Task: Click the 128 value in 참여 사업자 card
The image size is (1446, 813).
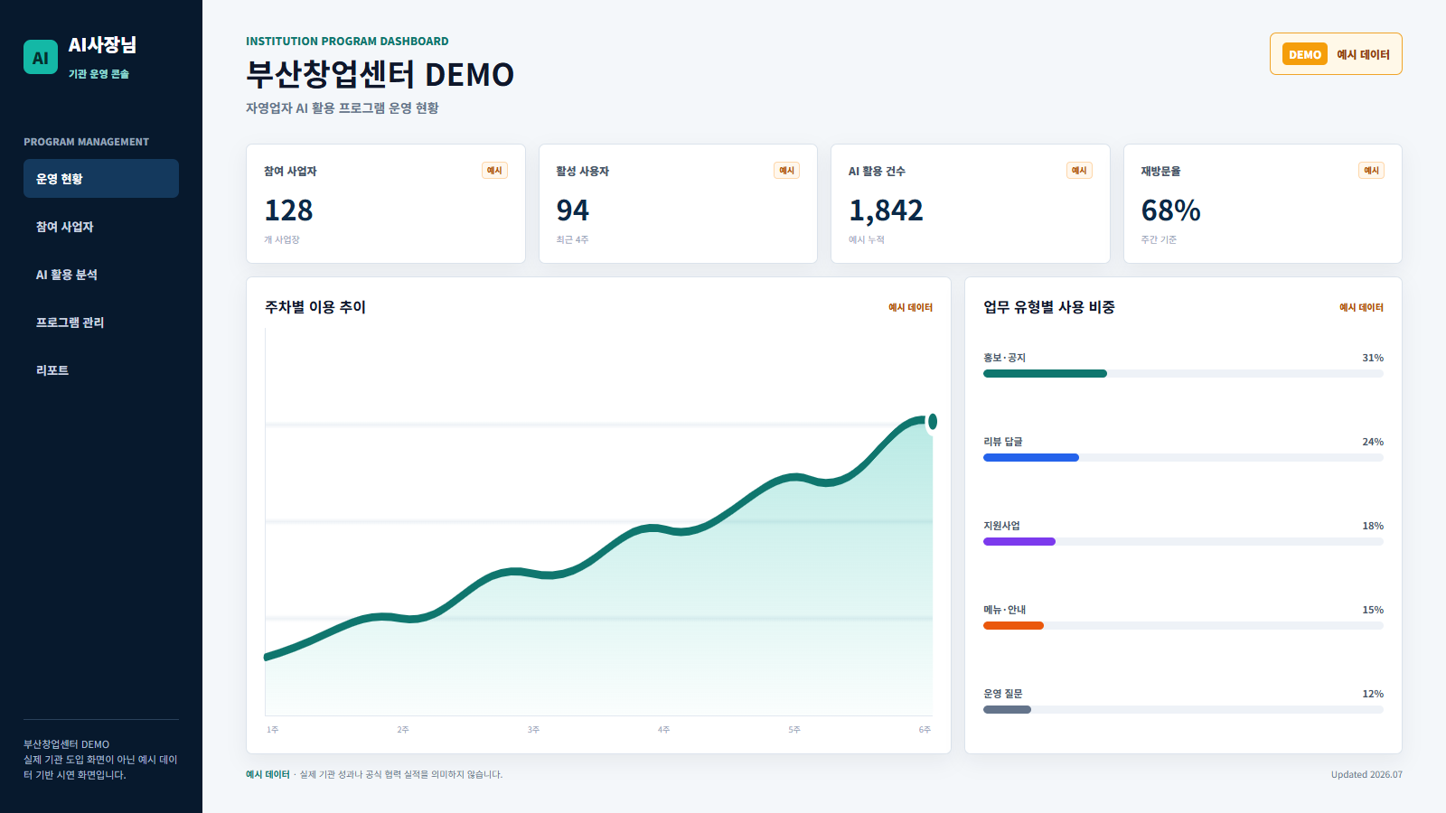Action: tap(288, 210)
